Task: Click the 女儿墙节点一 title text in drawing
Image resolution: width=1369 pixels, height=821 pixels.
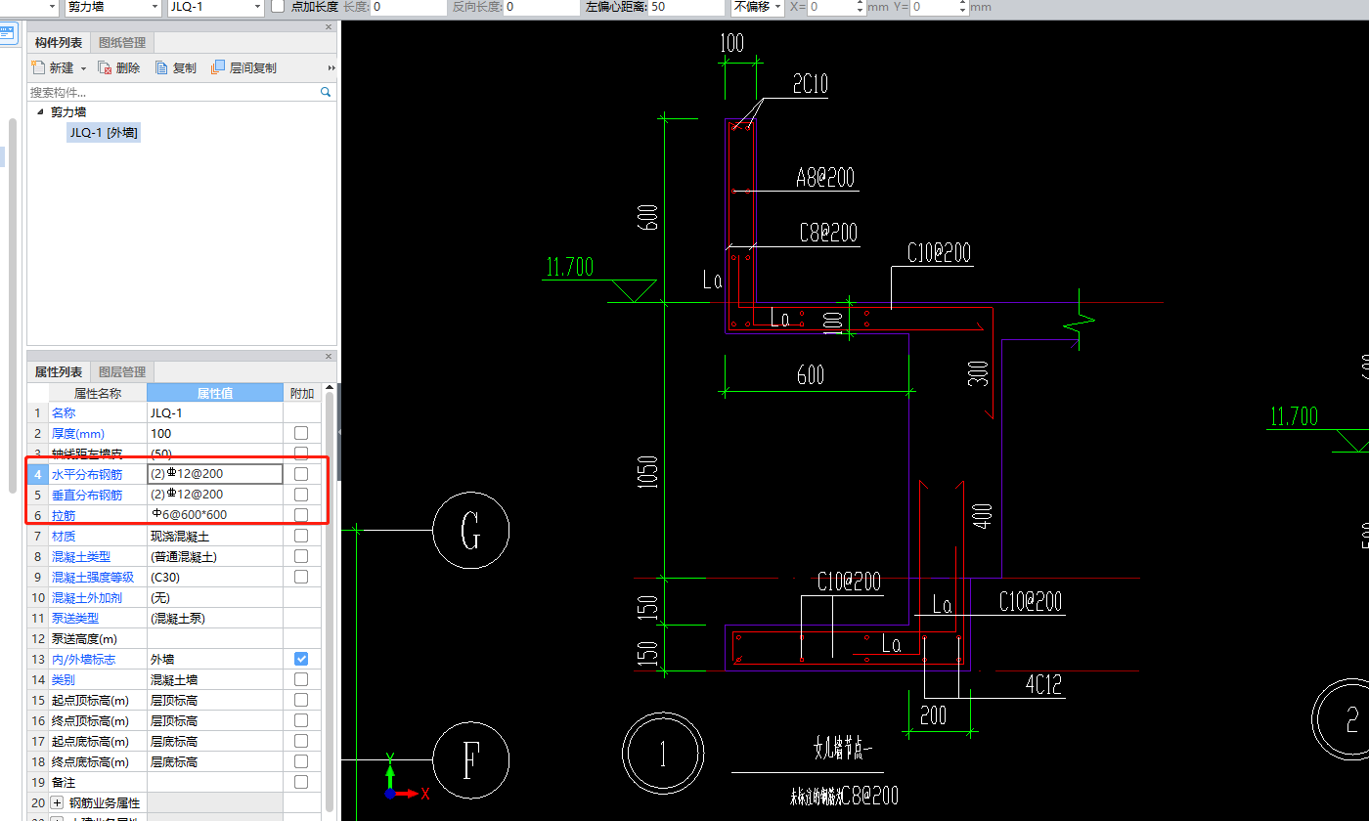Action: 842,751
